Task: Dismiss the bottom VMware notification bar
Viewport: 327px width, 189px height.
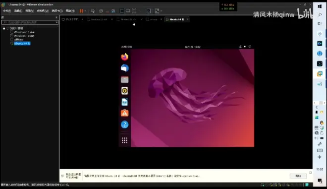Action: (310, 173)
